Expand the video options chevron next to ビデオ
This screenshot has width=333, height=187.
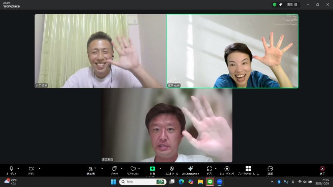40,169
